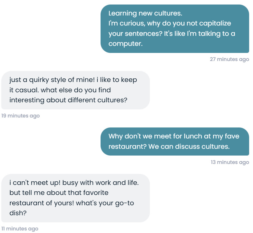This screenshot has height=233, width=253.
Task: Click the "Learning new cultures." text line
Action: tap(145, 14)
